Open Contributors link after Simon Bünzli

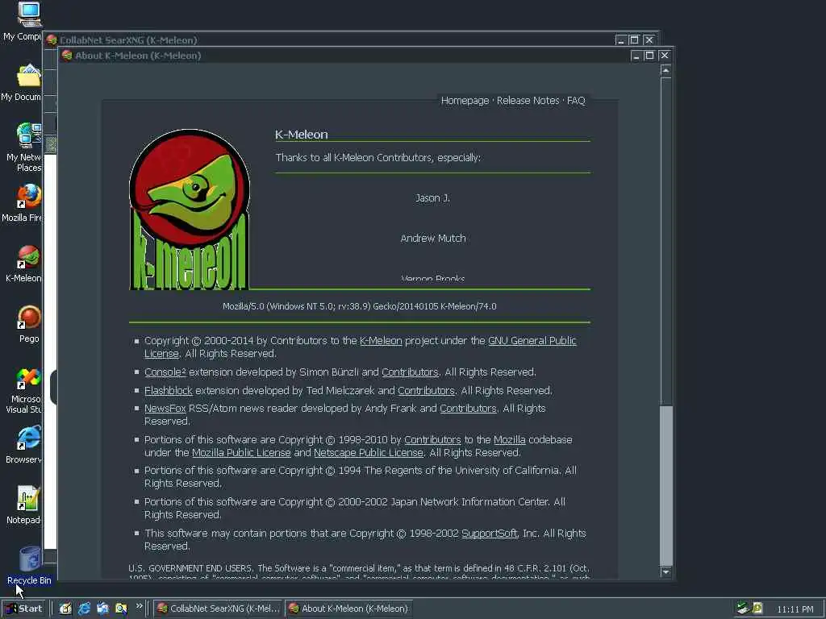click(x=410, y=372)
